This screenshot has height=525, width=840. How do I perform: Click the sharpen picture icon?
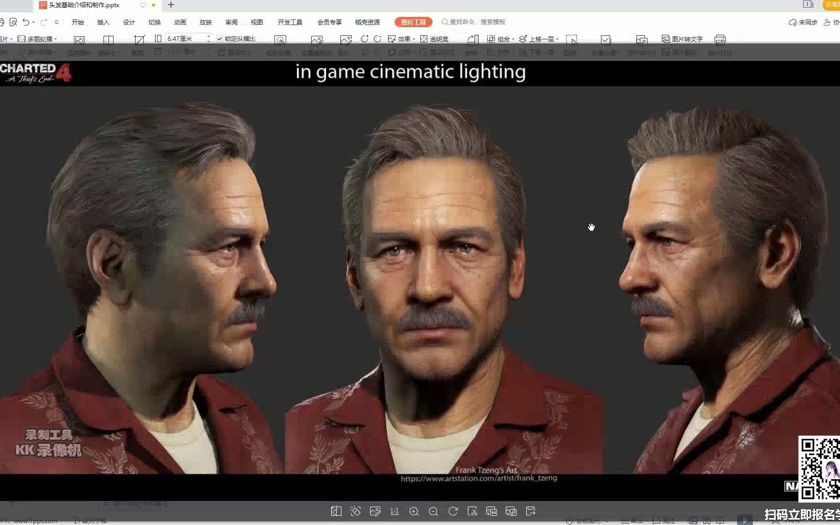pos(109,39)
